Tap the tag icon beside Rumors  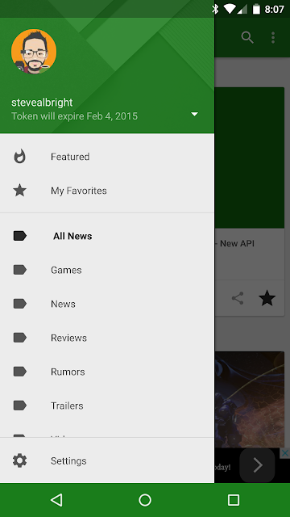pos(19,372)
